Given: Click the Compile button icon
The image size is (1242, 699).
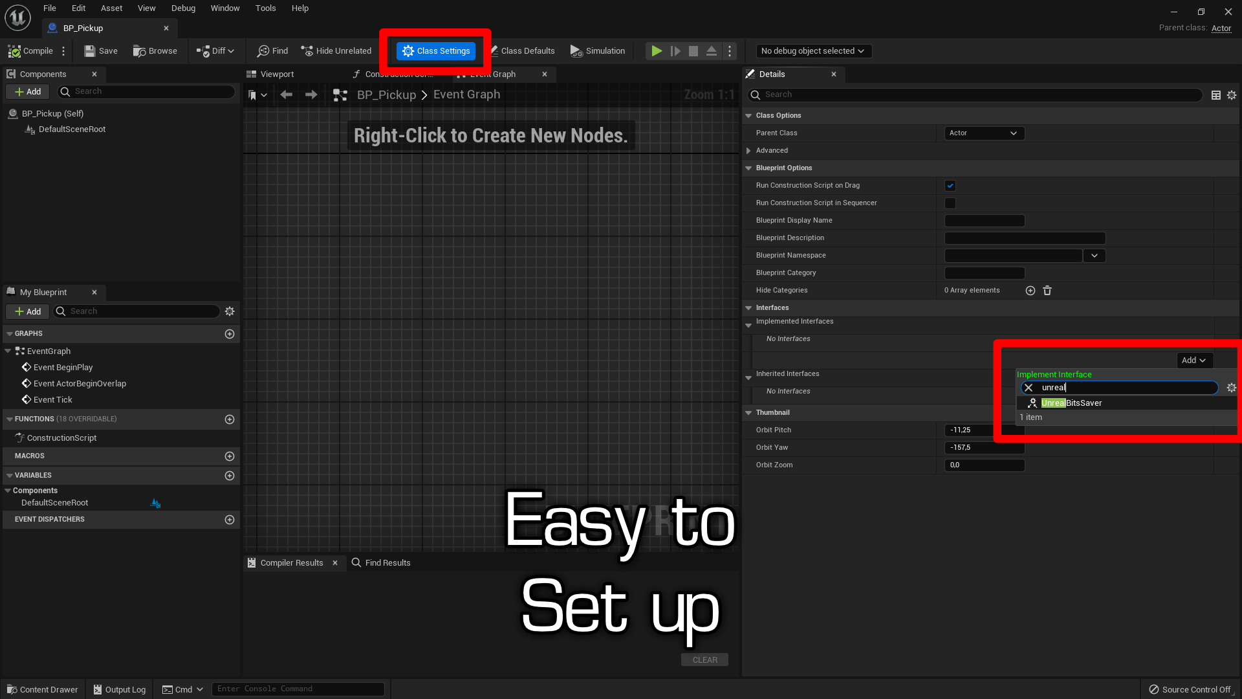Looking at the screenshot, I should tap(14, 51).
